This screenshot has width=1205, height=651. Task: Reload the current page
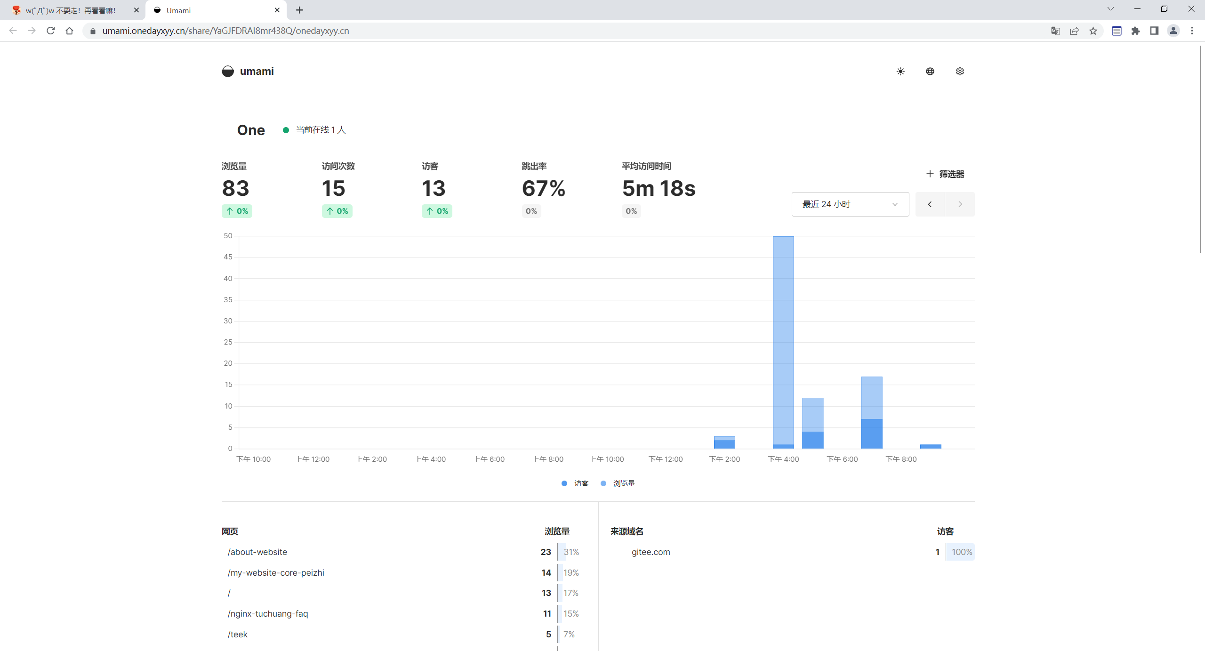51,31
